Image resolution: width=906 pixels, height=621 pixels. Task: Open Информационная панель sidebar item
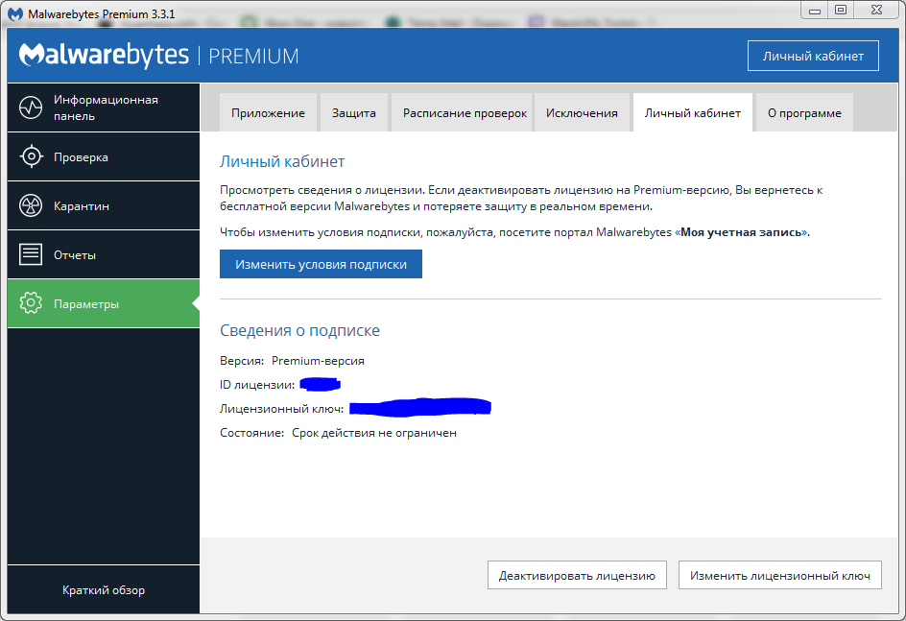(x=104, y=107)
